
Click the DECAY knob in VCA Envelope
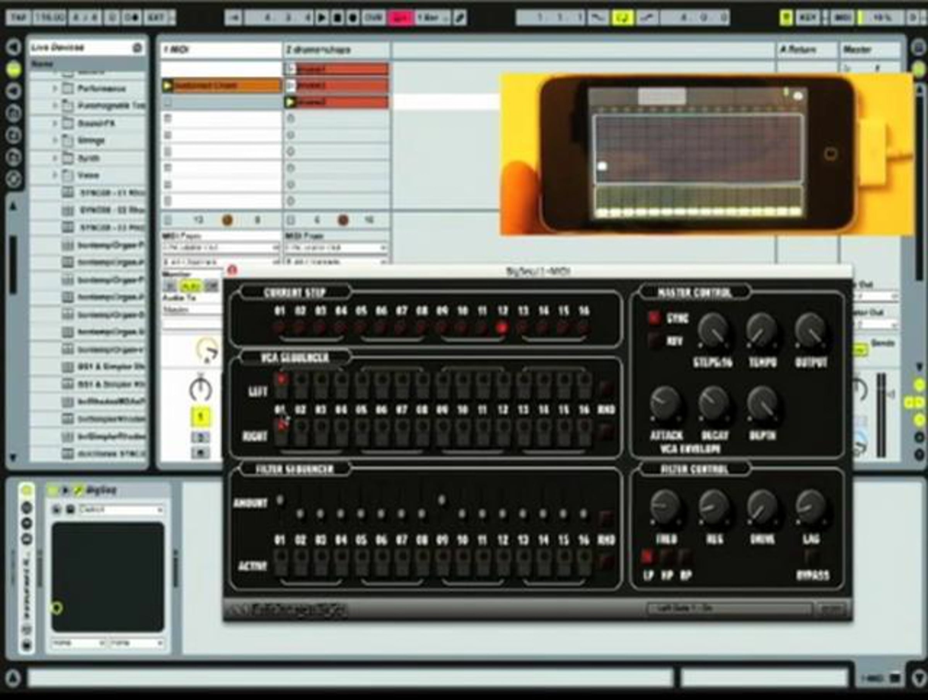714,404
